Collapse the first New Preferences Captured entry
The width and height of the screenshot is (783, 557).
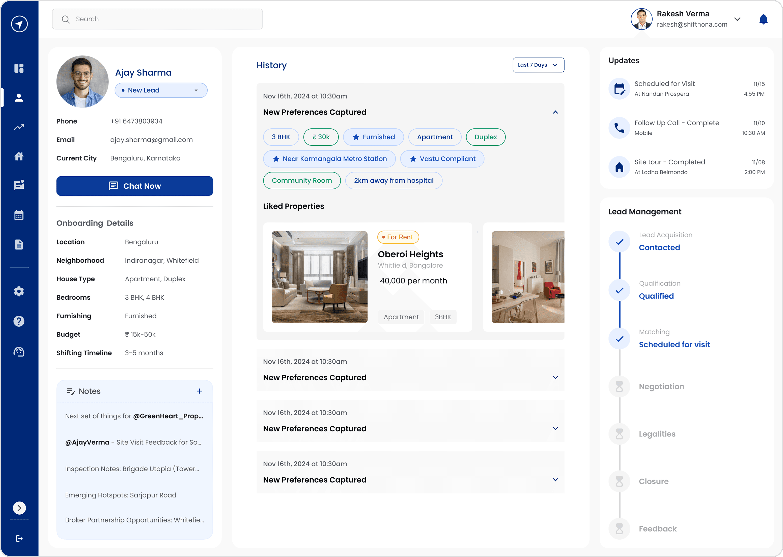[x=555, y=112]
